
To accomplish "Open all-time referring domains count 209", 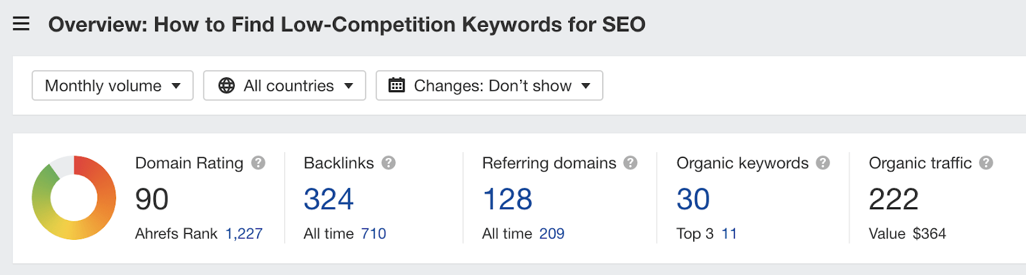I will coord(551,234).
